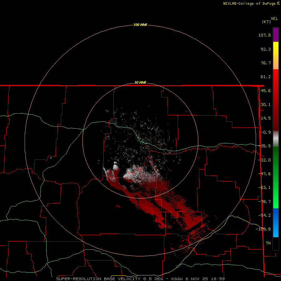
Task: Click the TH label on color bar
Action: (268, 243)
